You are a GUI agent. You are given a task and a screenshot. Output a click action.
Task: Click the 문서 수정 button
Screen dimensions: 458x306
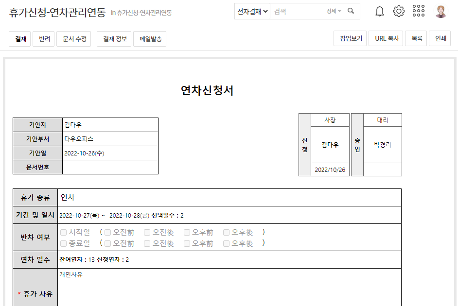click(x=73, y=39)
